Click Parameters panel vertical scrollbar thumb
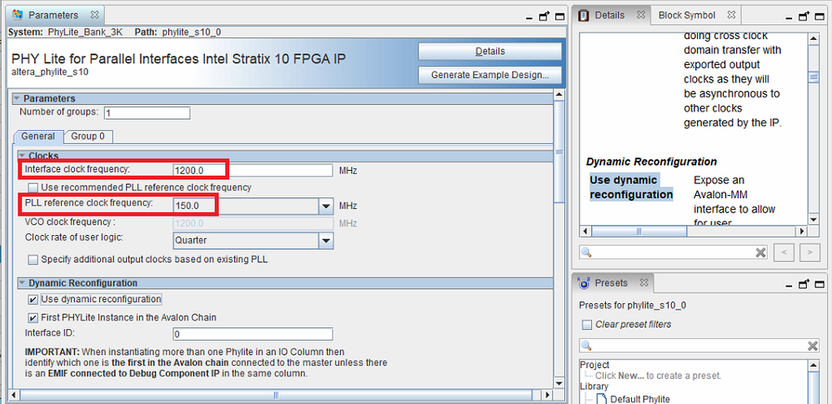 [559, 152]
